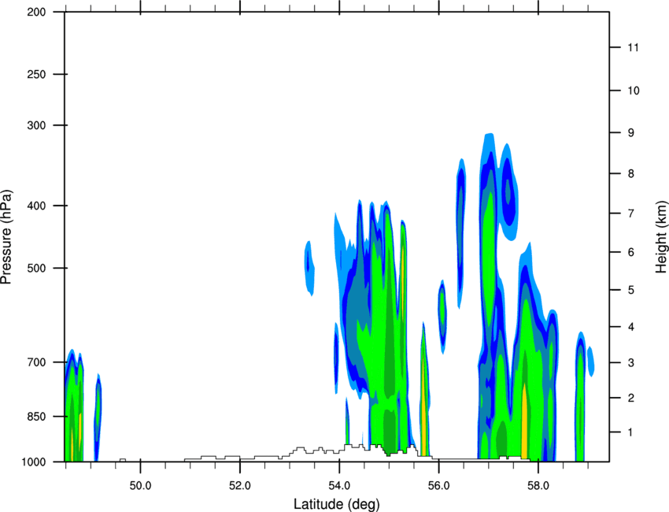This screenshot has height=512, width=669.
Task: Click the 3 km height tick label
Action: tap(631, 363)
